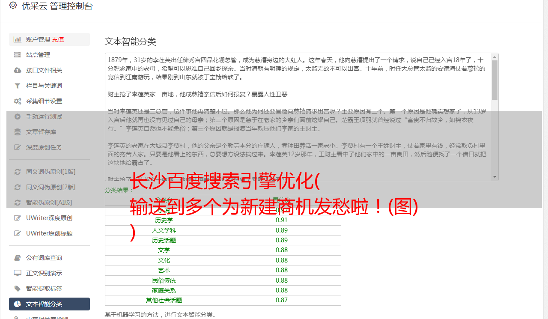Click the 优采云 管理控制台 header title

click(x=57, y=6)
